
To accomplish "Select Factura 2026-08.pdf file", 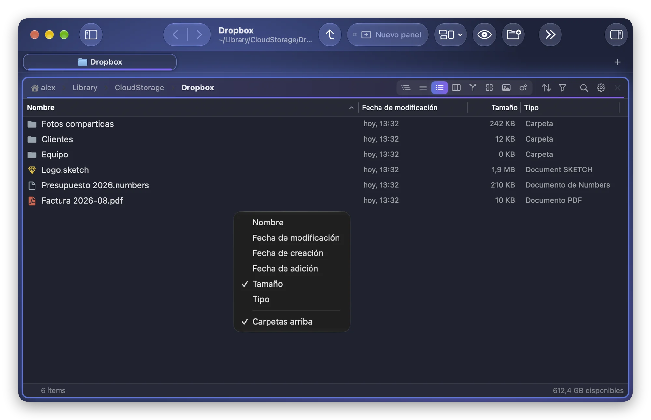I will (325, 200).
